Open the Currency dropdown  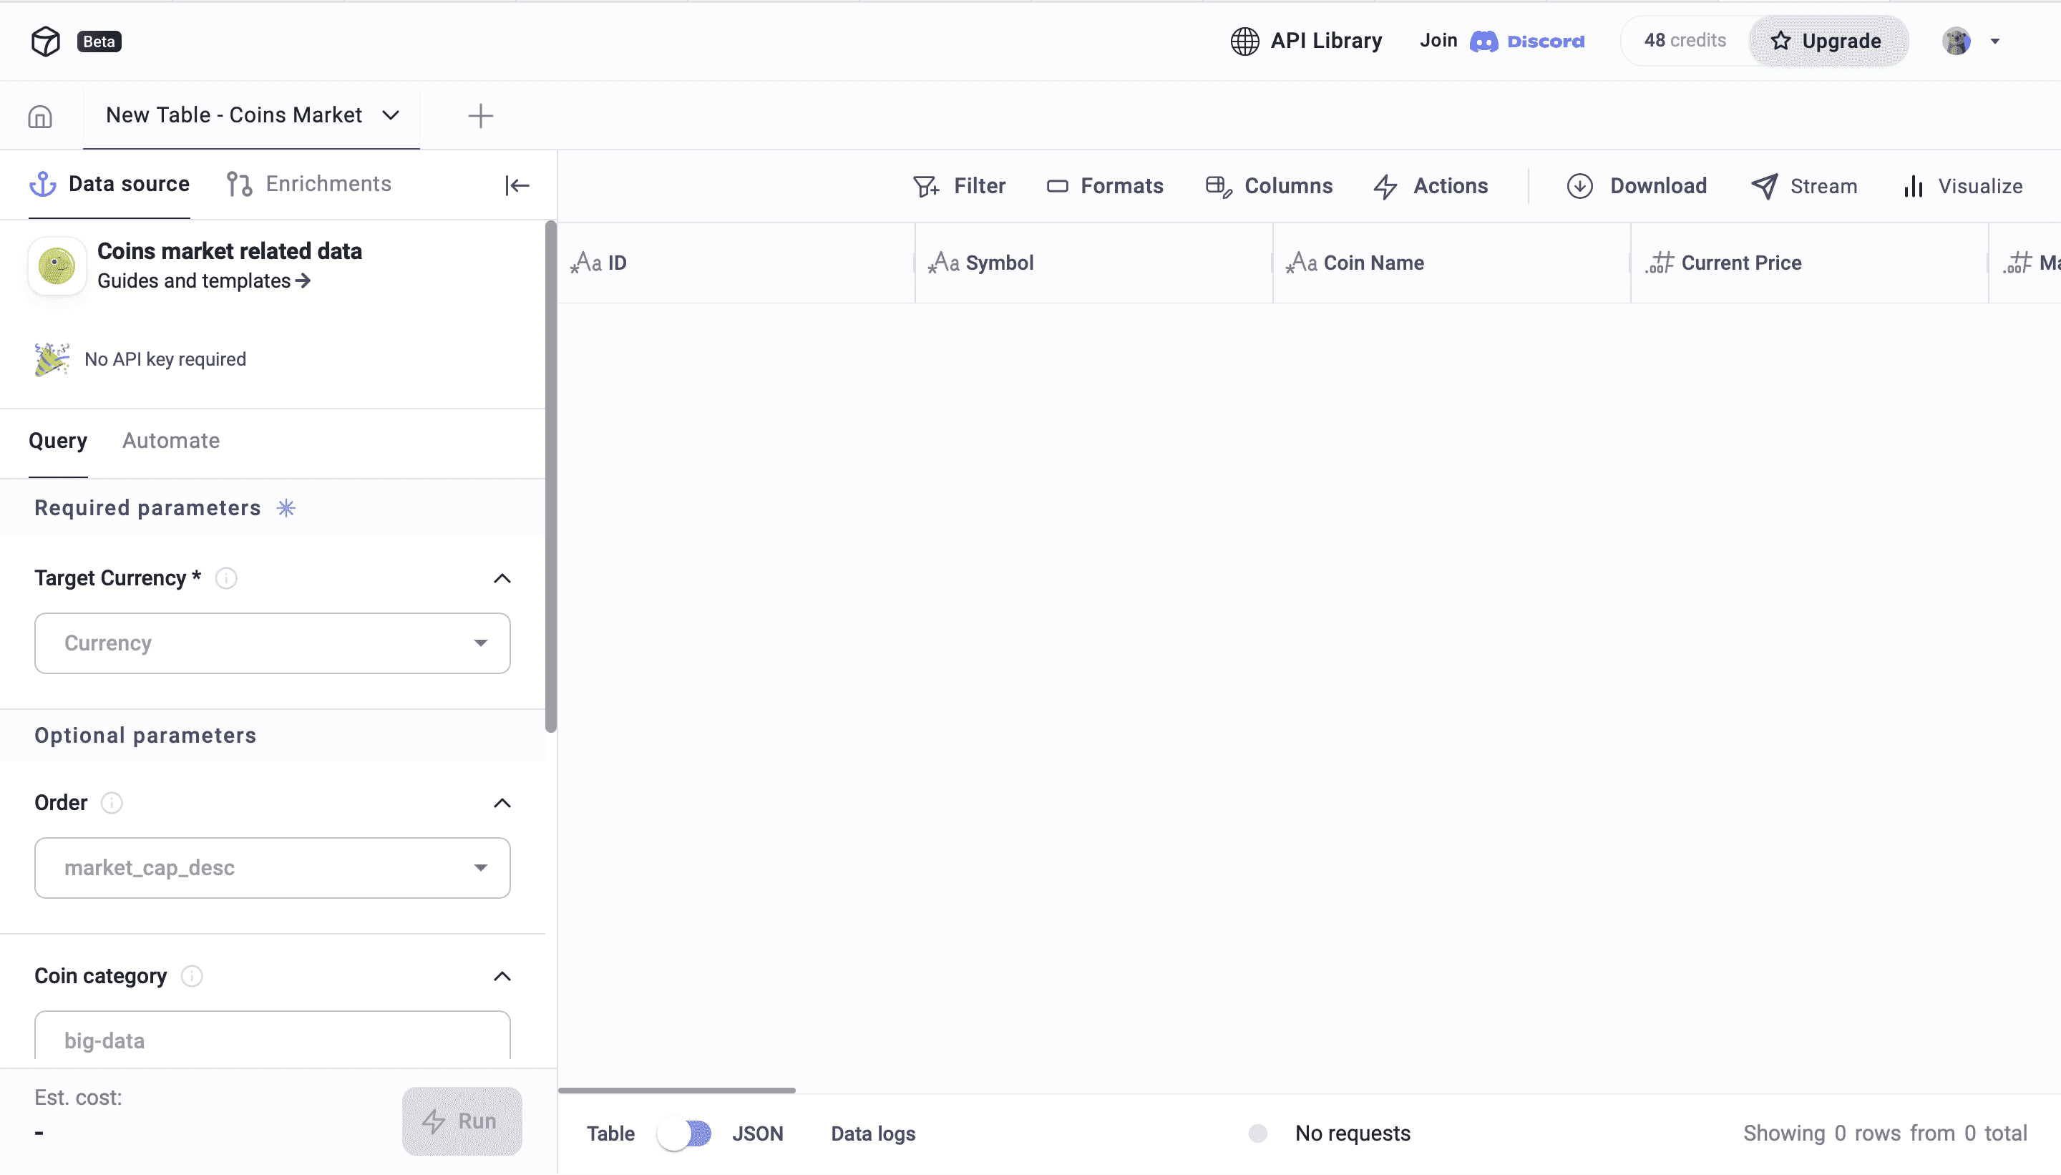coord(272,643)
